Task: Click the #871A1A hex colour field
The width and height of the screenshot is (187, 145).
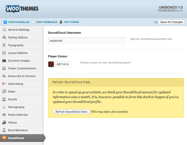Action: [63, 64]
